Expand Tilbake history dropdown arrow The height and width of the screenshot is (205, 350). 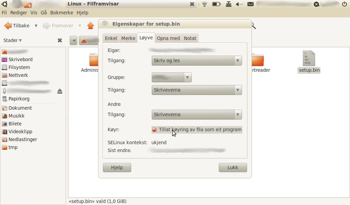pos(36,26)
